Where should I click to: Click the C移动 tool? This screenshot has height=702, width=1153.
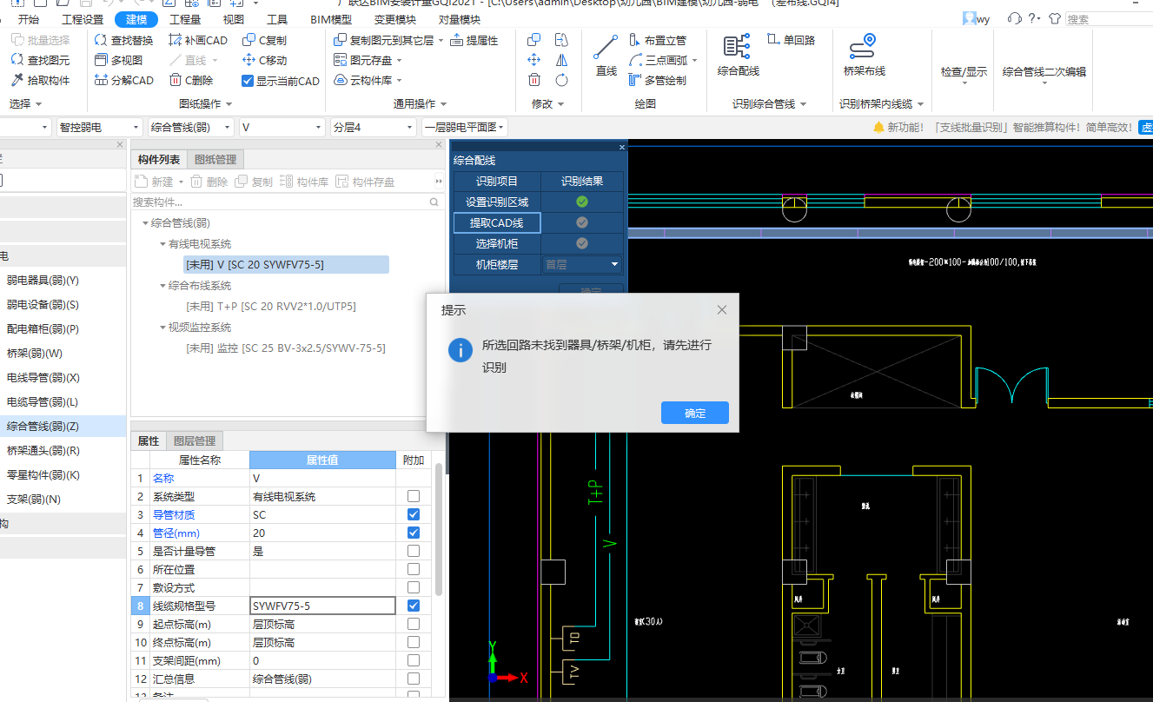(x=264, y=60)
